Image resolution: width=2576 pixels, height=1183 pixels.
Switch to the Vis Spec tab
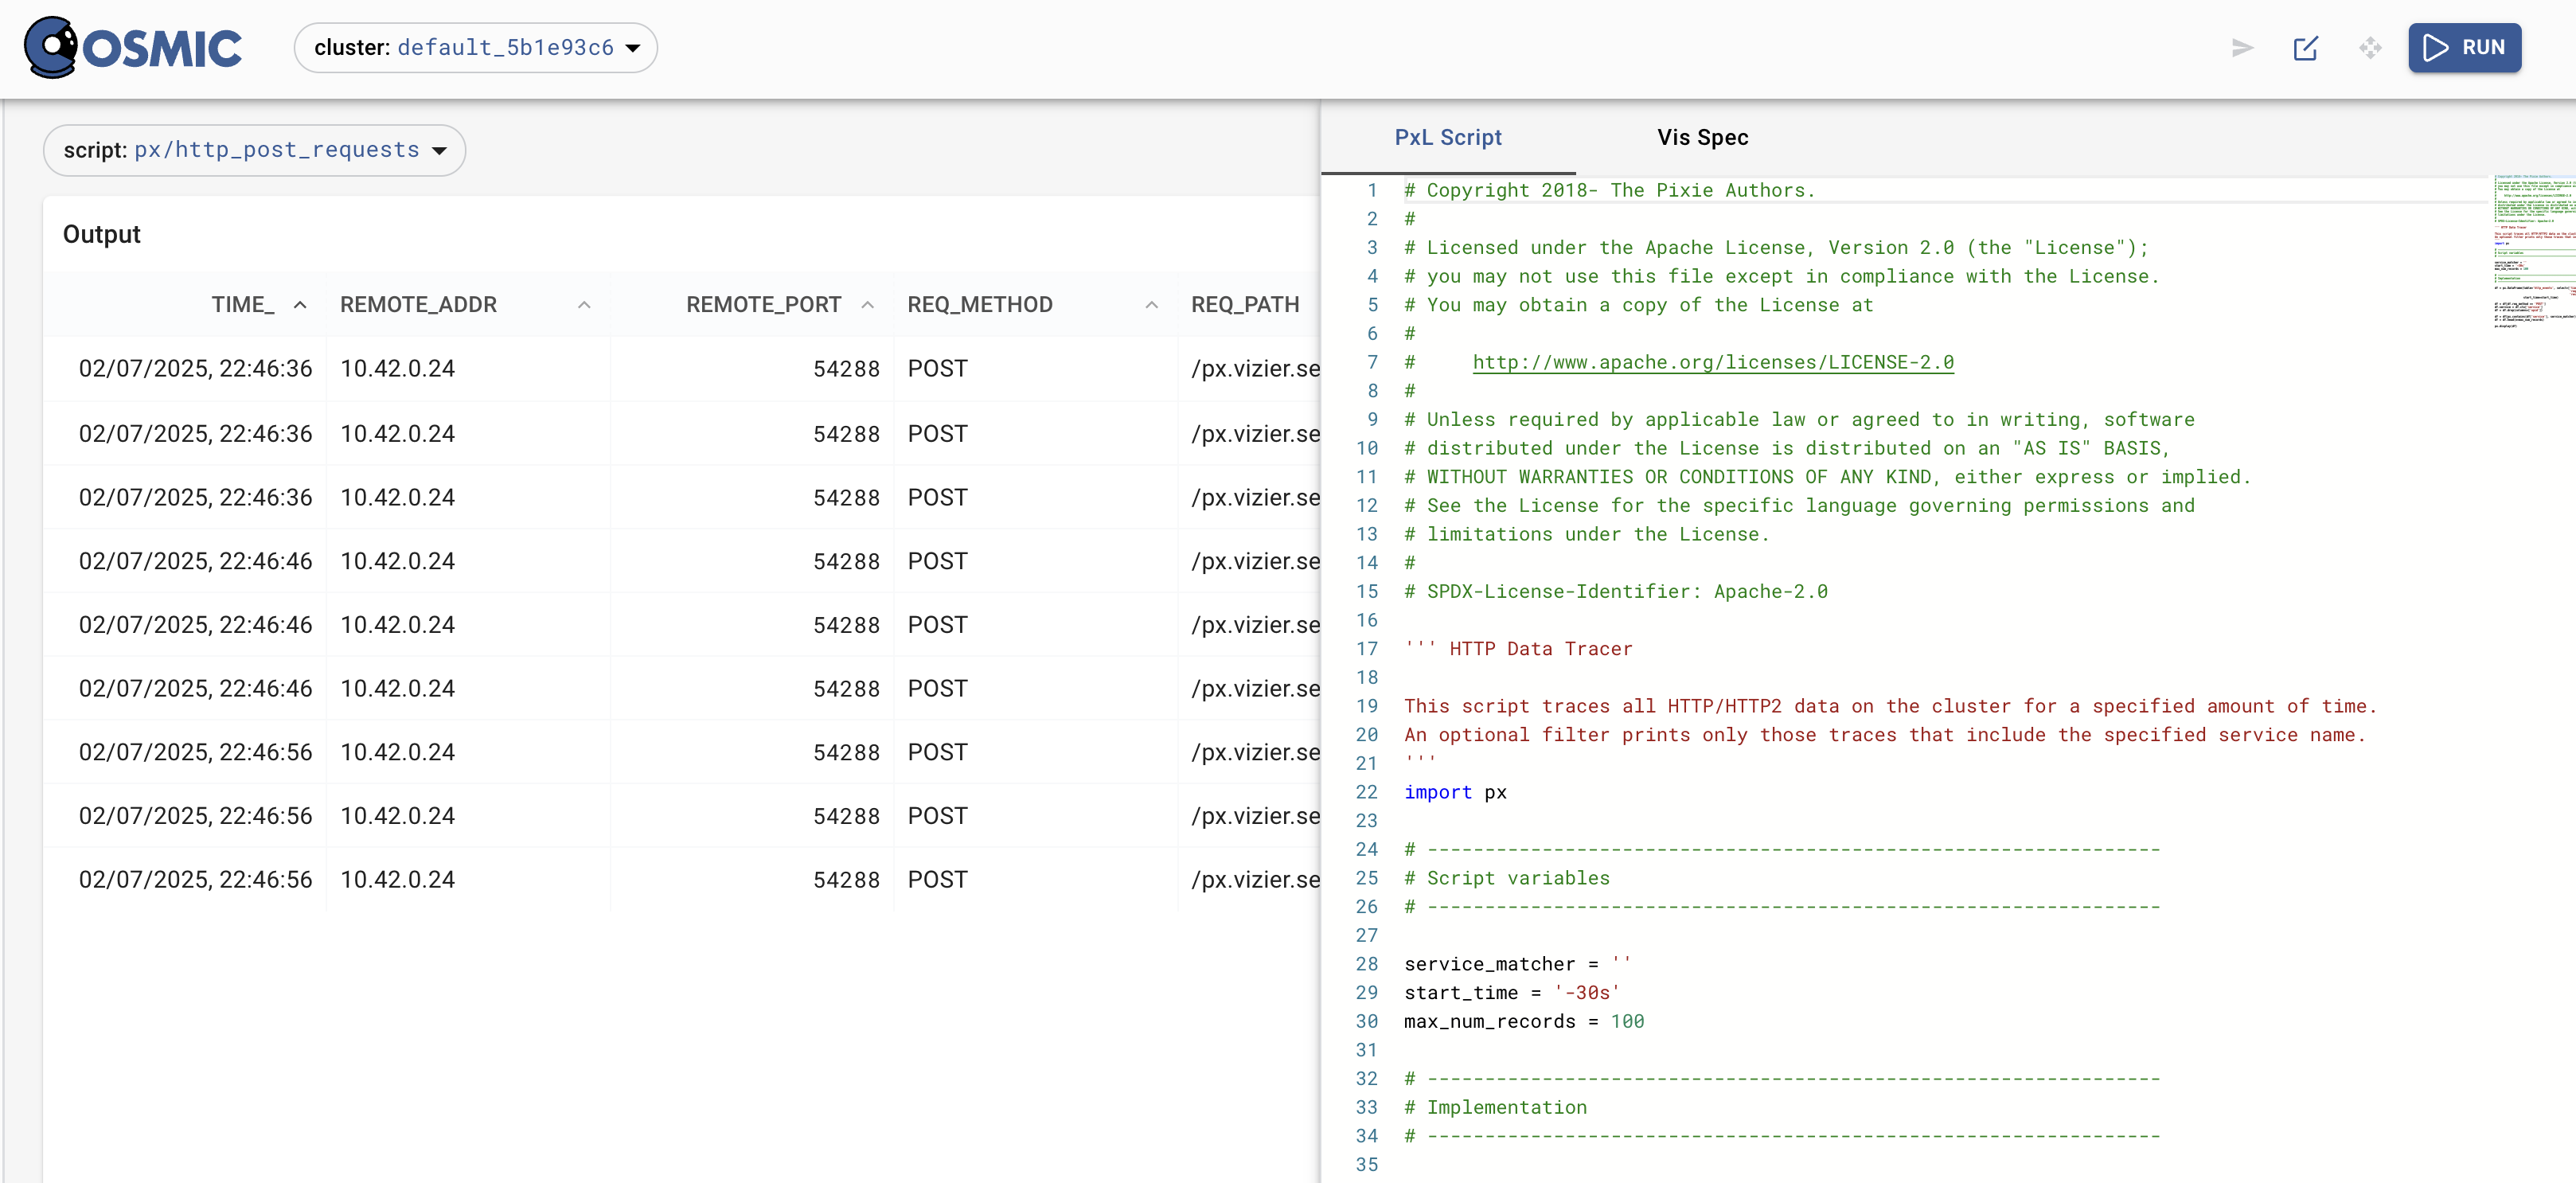click(1702, 137)
